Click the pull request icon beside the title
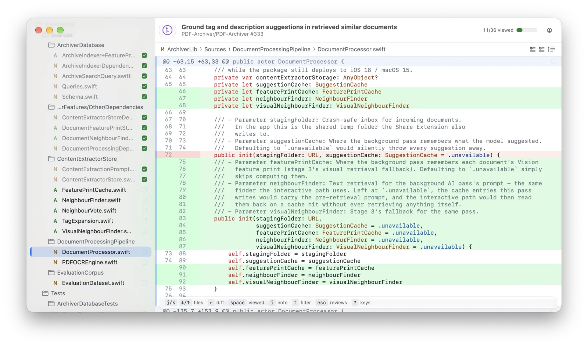Image resolution: width=588 pixels, height=347 pixels. click(167, 30)
